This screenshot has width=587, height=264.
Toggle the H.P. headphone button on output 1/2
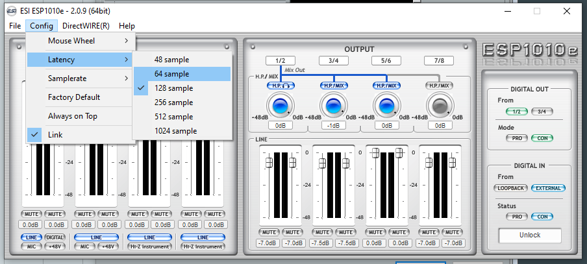[x=281, y=86]
